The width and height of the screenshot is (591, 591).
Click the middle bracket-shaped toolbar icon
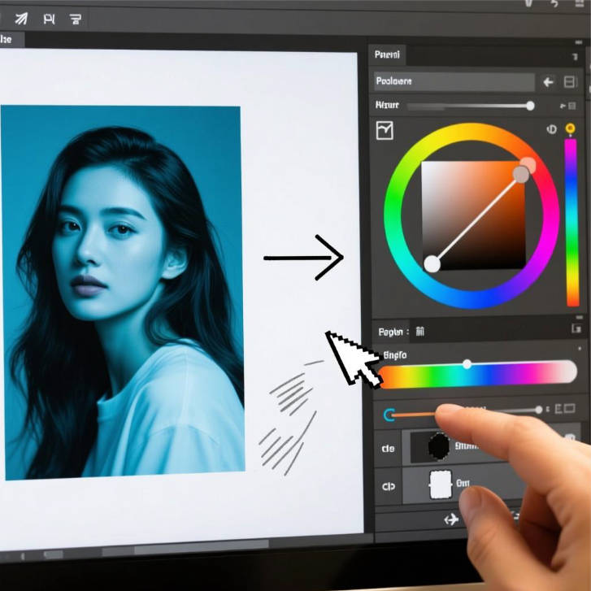48,17
